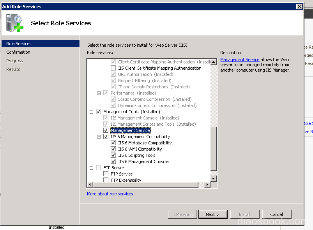
Task: Select IIS Management Scripts and Tools row
Action: click(x=153, y=124)
